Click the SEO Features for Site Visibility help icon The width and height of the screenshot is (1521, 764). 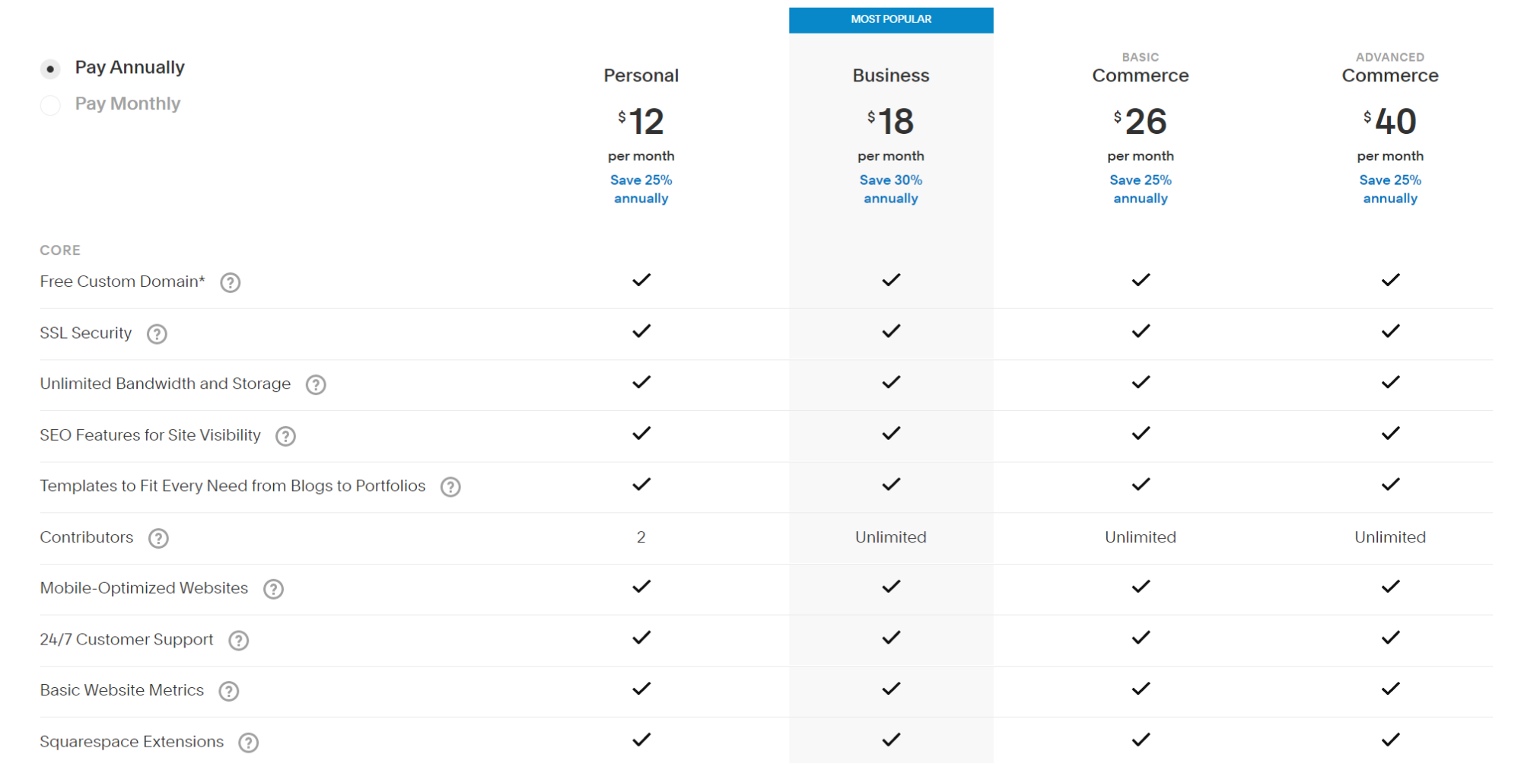[x=285, y=436]
